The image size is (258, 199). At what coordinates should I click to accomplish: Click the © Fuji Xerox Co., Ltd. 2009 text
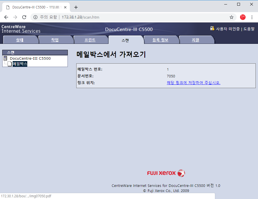pyautogui.click(x=166, y=191)
